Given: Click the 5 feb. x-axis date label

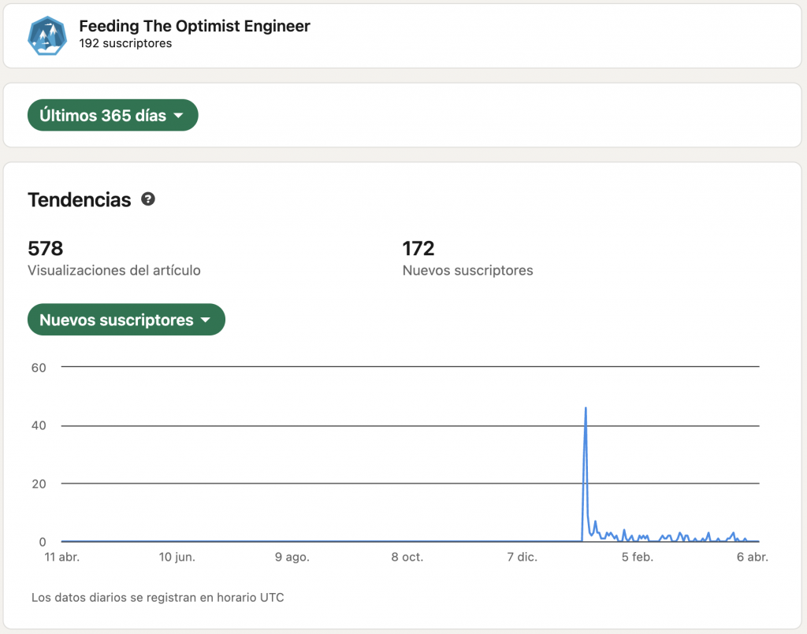Looking at the screenshot, I should pos(638,557).
